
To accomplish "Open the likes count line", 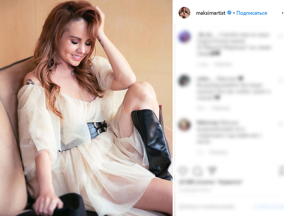I will (210, 182).
